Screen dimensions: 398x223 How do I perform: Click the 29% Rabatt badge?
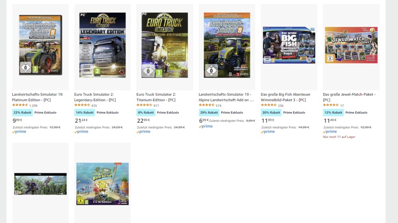tap(209, 112)
